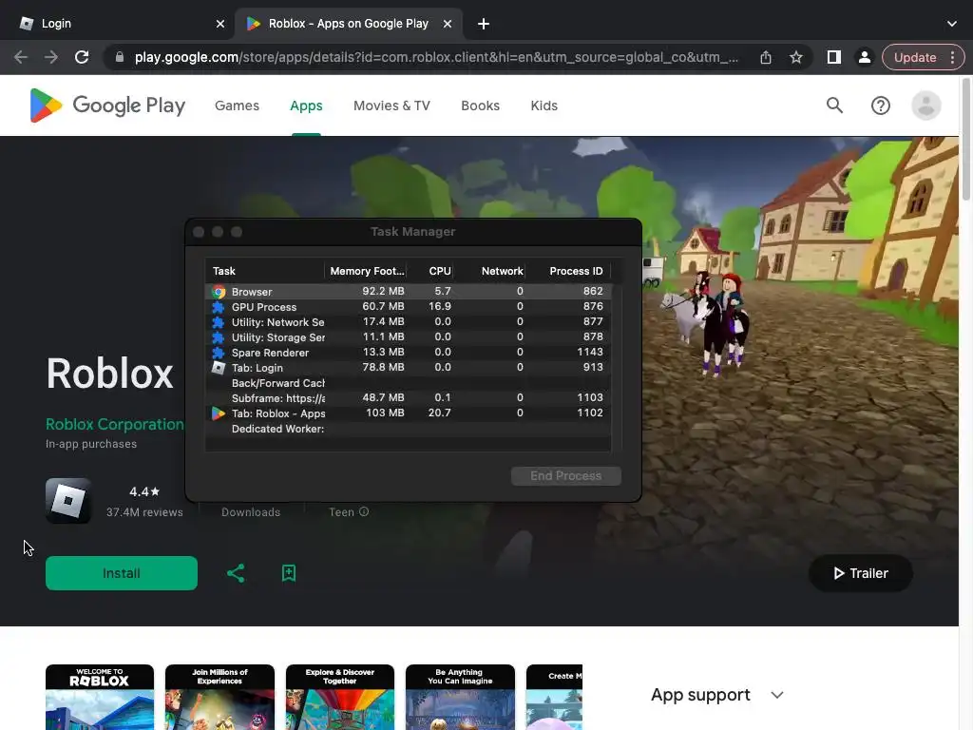Select the GPU Process row

(409, 307)
